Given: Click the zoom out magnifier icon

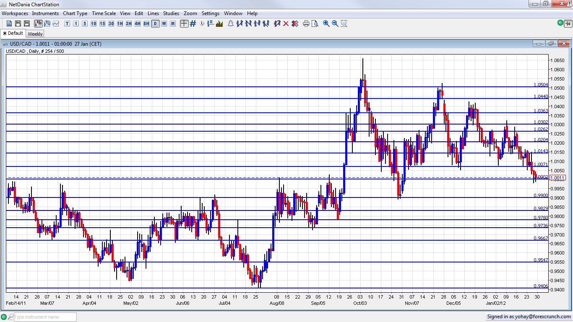Looking at the screenshot, I should (335, 23).
